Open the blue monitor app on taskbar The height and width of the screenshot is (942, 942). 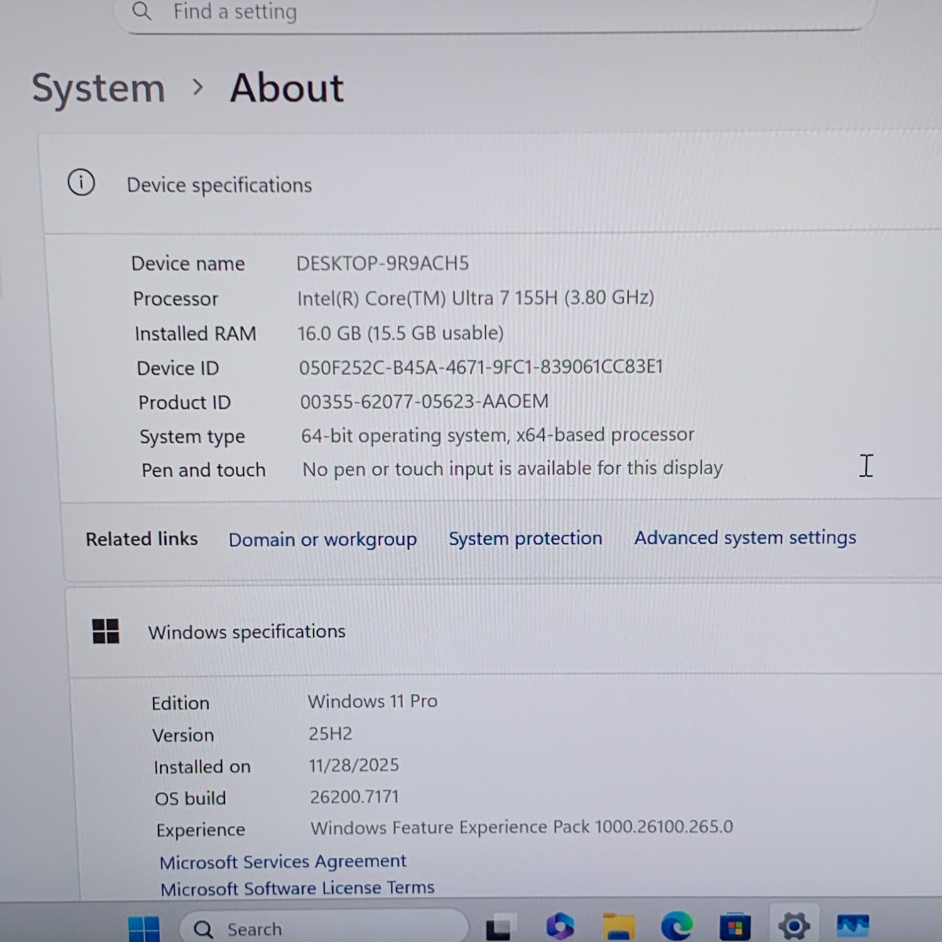pyautogui.click(x=852, y=925)
